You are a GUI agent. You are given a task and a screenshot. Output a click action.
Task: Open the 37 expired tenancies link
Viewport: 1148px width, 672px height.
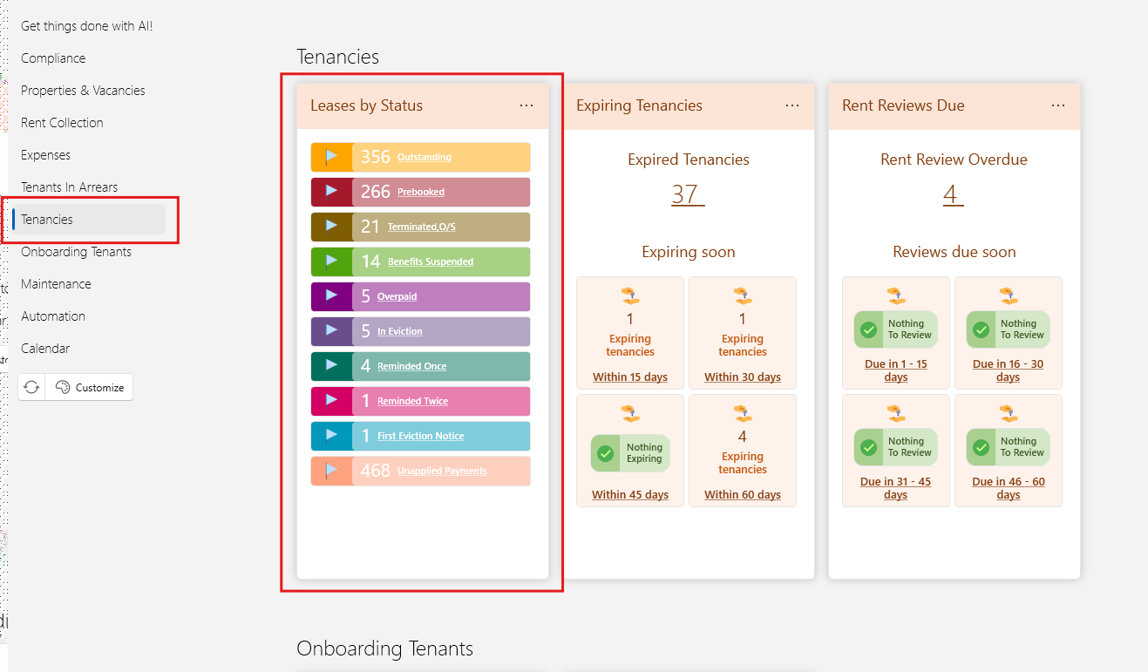pos(687,193)
